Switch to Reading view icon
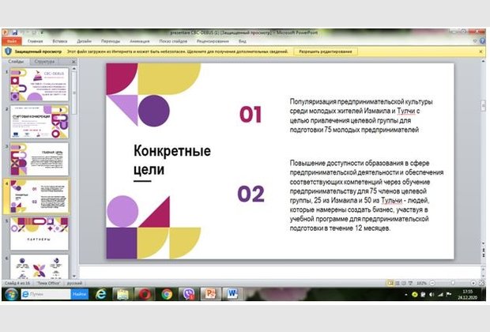The height and width of the screenshot is (332, 490). (404, 283)
